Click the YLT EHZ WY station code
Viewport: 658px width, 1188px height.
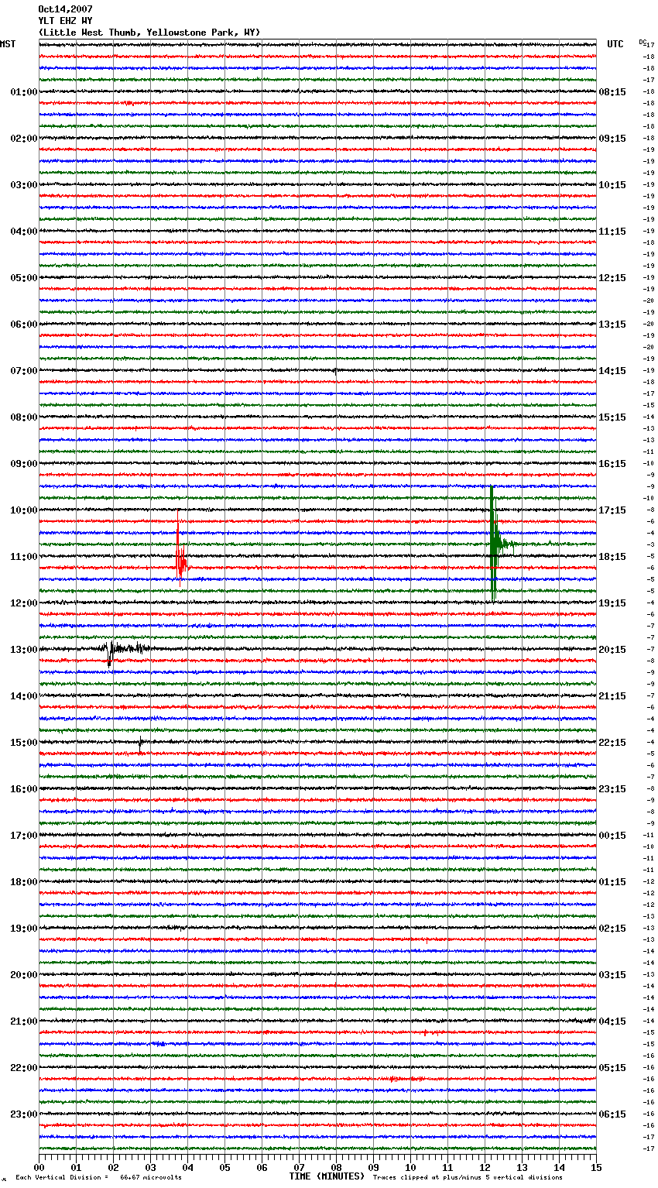(65, 21)
